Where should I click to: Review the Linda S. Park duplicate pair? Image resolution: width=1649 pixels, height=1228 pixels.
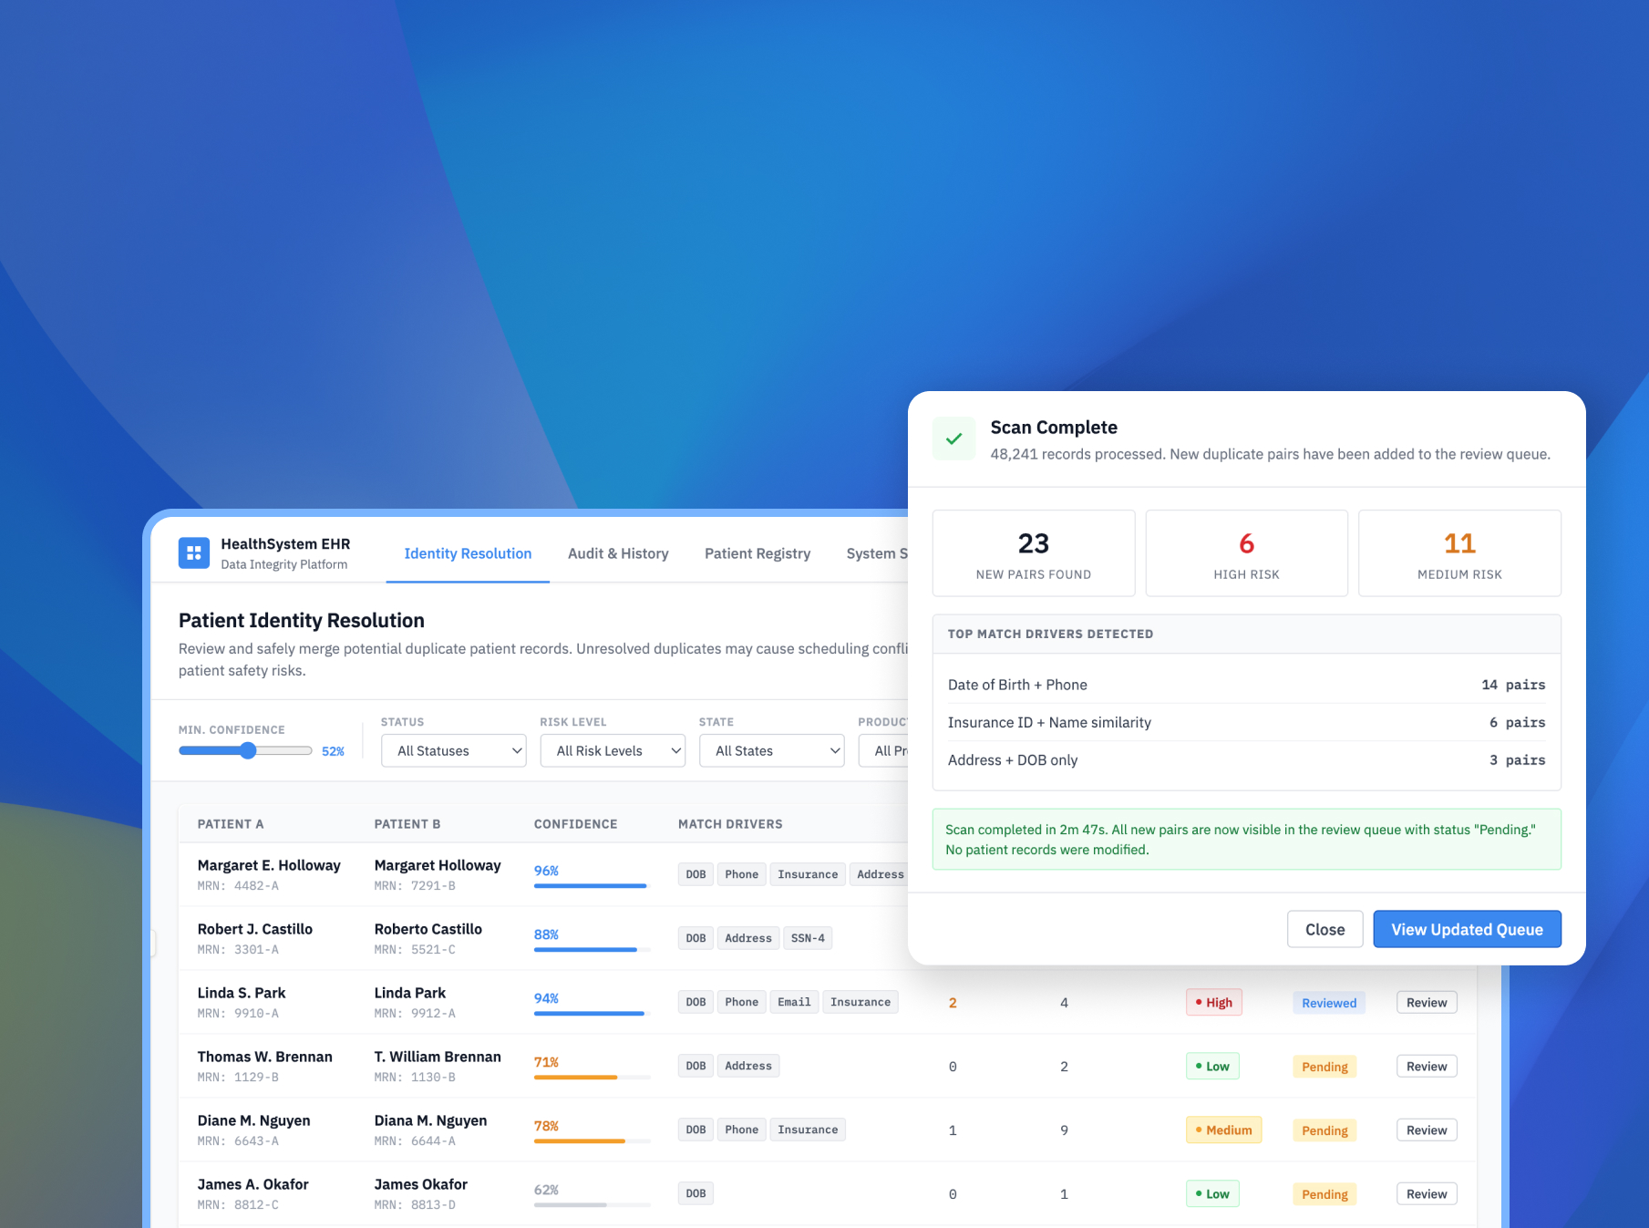click(1426, 1002)
